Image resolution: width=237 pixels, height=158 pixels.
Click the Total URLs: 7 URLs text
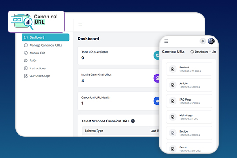coord(190,103)
